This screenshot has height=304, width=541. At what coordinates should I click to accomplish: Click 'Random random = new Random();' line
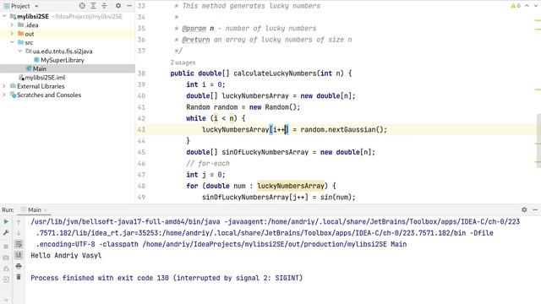pyautogui.click(x=243, y=107)
